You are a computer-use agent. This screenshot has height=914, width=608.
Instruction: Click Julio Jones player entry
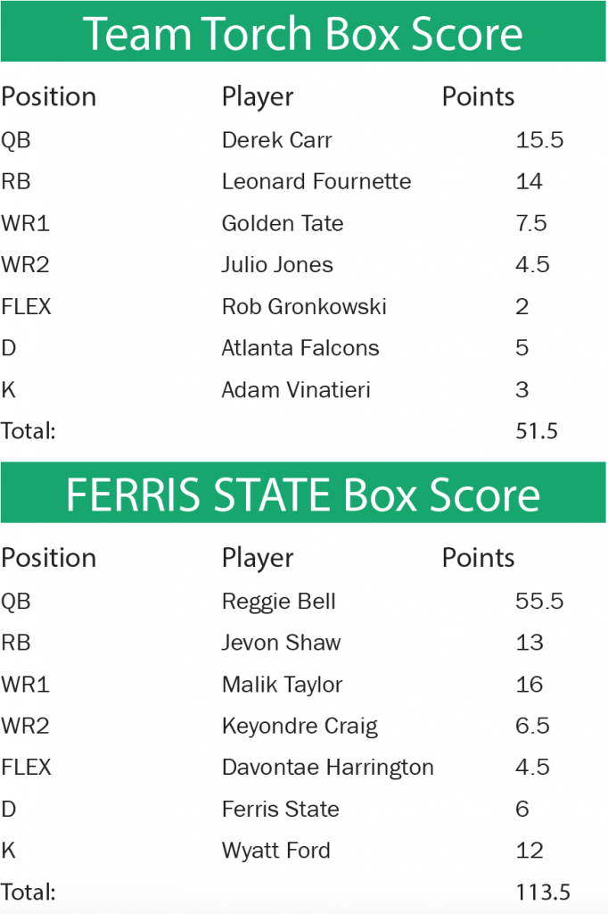(277, 265)
